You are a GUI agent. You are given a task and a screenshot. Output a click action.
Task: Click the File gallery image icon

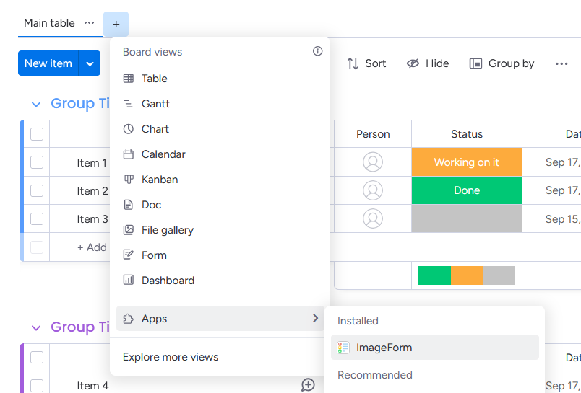128,230
